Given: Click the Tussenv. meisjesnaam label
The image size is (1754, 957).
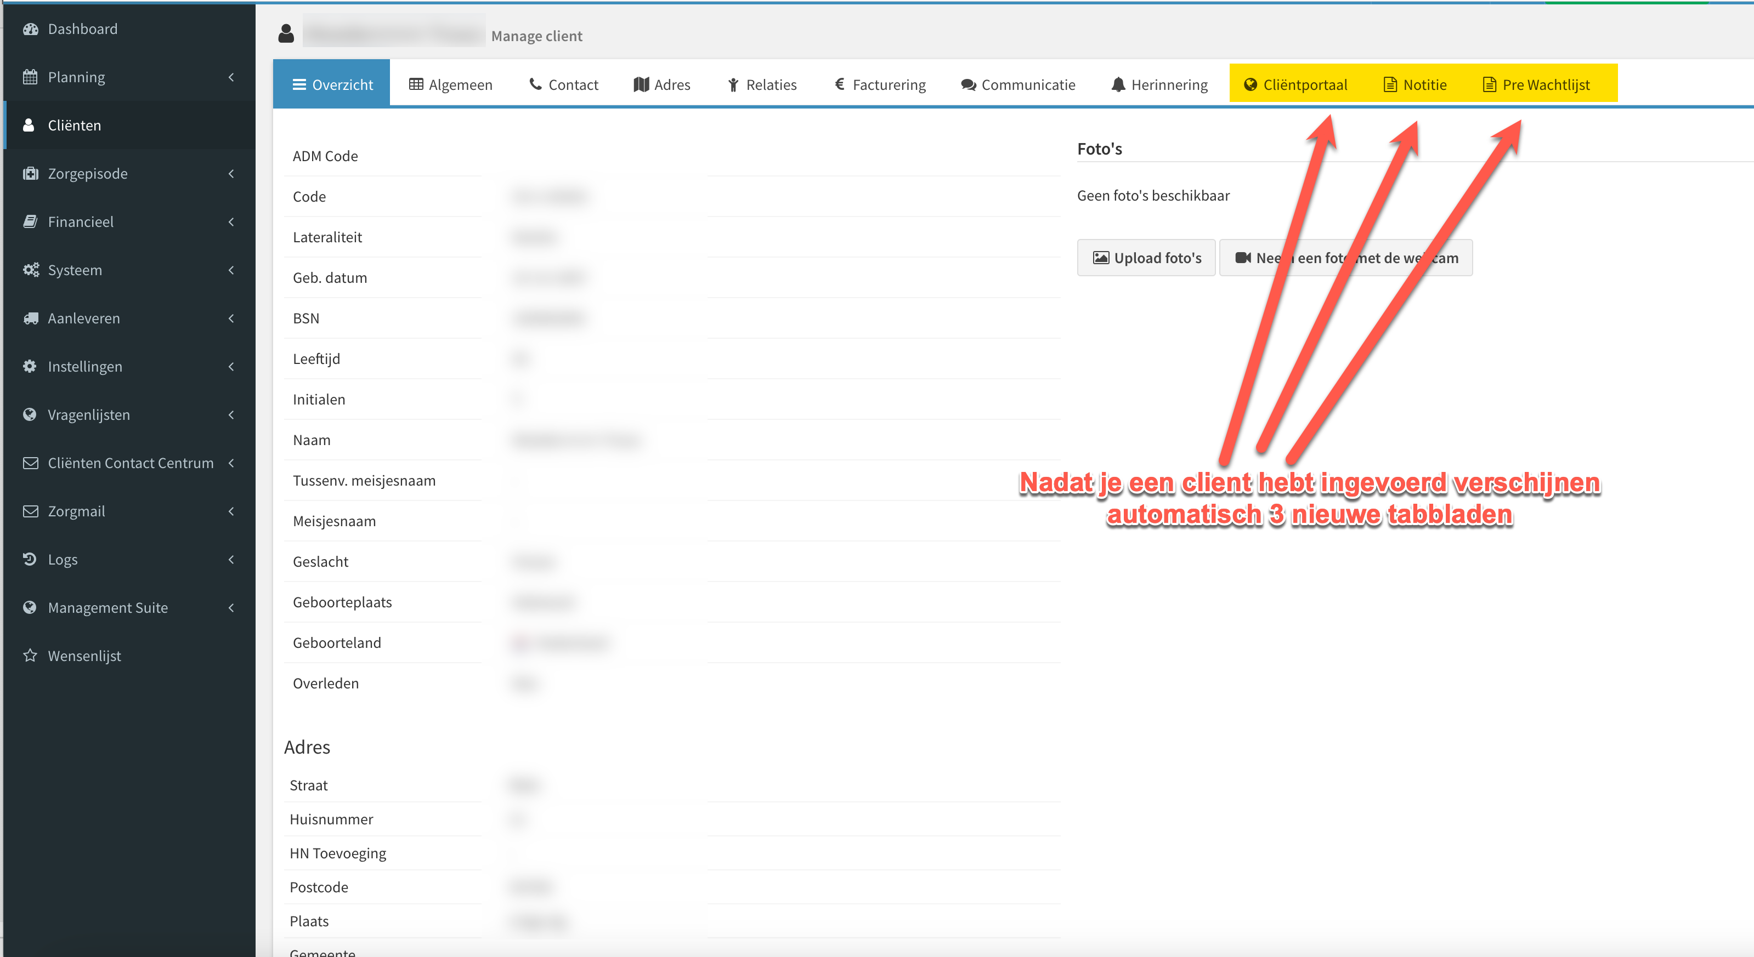Looking at the screenshot, I should pos(364,481).
